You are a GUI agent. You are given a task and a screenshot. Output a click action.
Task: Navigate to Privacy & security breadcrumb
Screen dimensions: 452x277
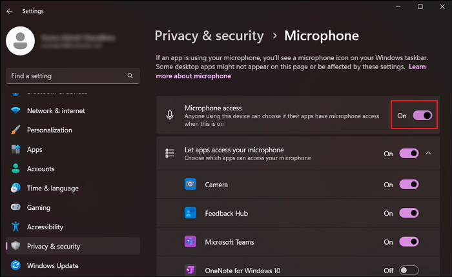coord(209,36)
